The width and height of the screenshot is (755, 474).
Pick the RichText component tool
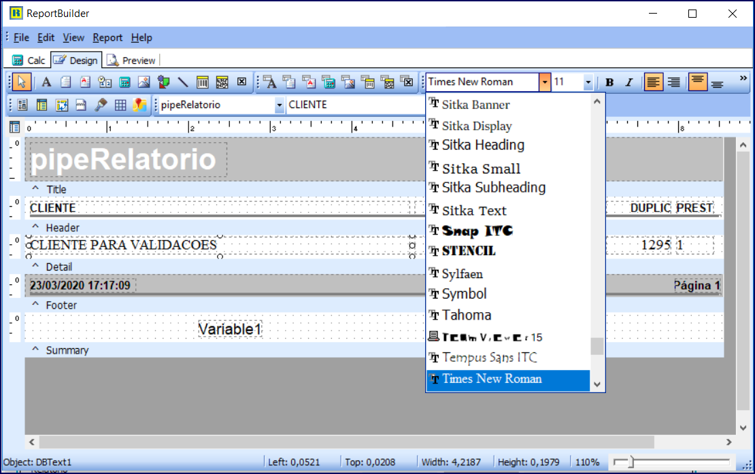(85, 82)
